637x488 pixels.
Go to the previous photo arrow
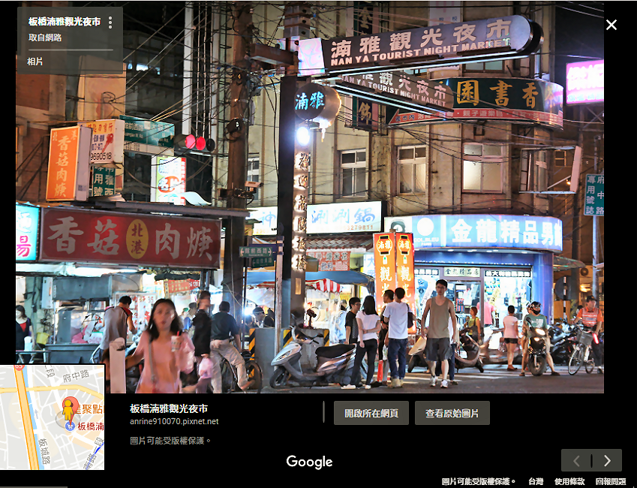[x=576, y=460]
